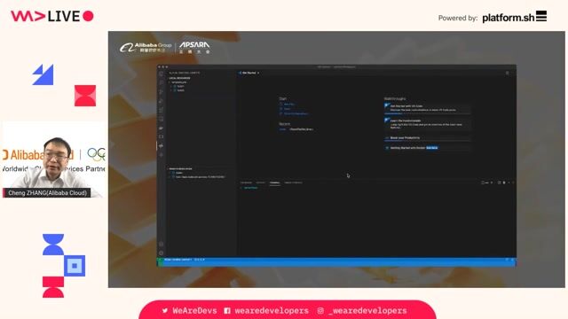The image size is (568, 319).
Task: Open notifications bell at status bar right
Action: click(512, 260)
